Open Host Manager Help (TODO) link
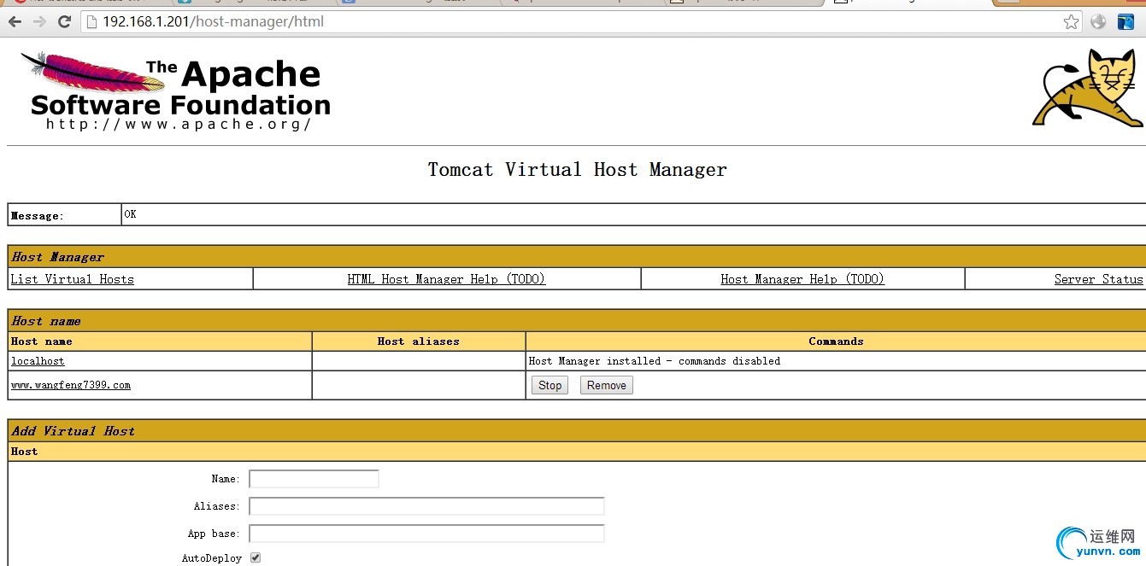 click(802, 279)
